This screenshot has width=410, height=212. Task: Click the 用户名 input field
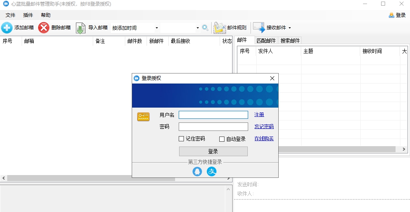tap(213, 115)
